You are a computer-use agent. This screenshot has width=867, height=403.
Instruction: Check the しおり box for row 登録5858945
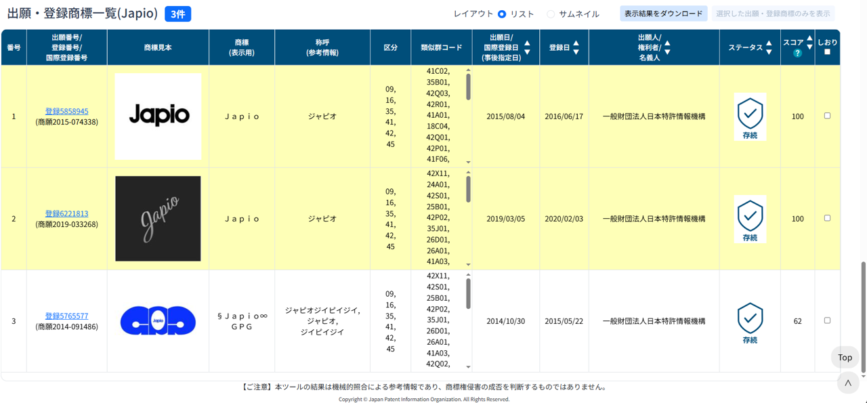tap(827, 116)
